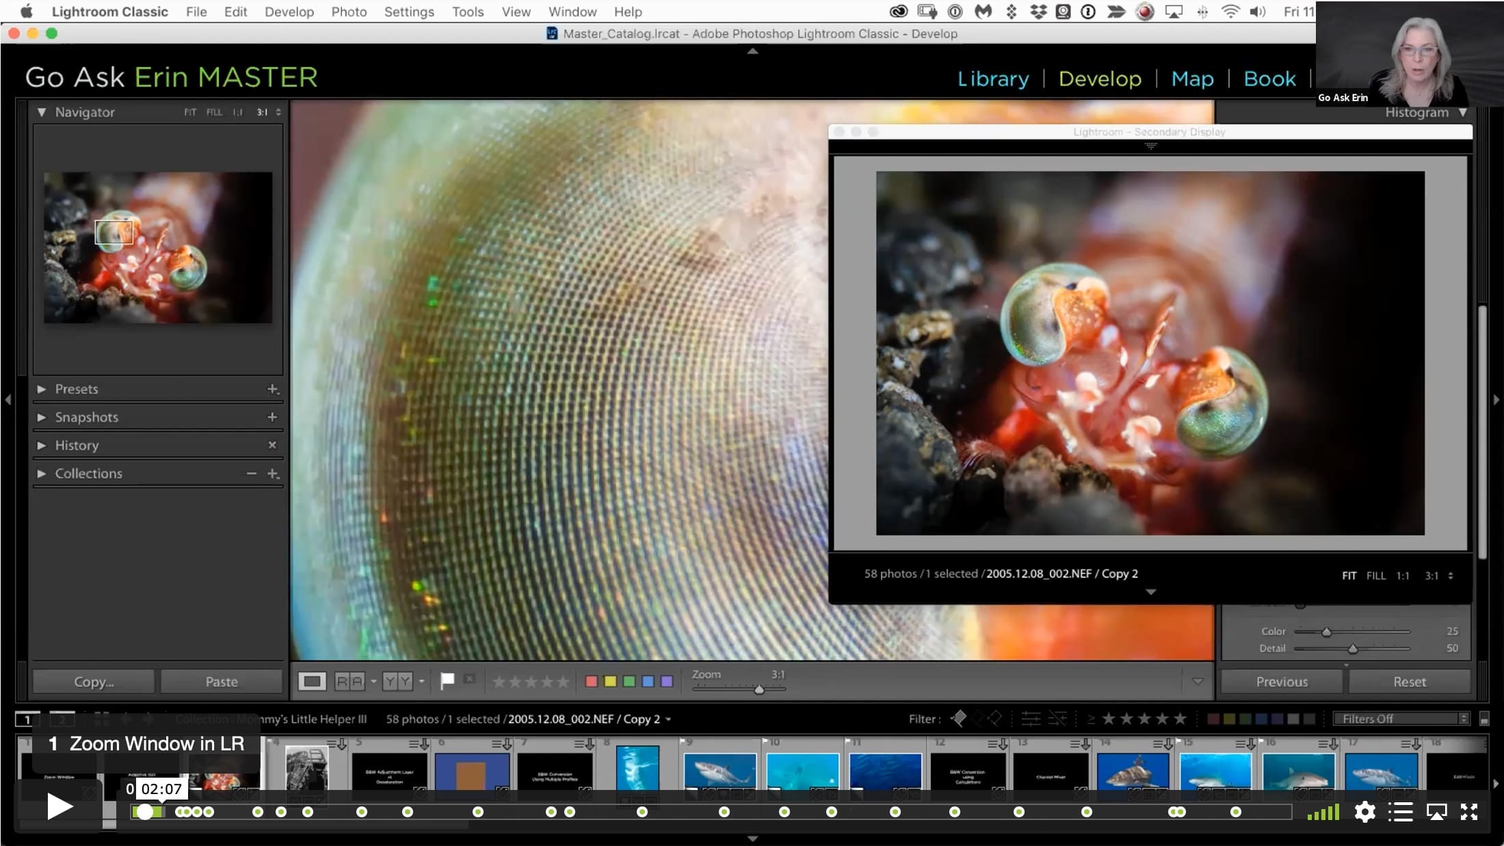Open the toolbar content dropdown arrow
The height and width of the screenshot is (846, 1504).
pos(1198,681)
